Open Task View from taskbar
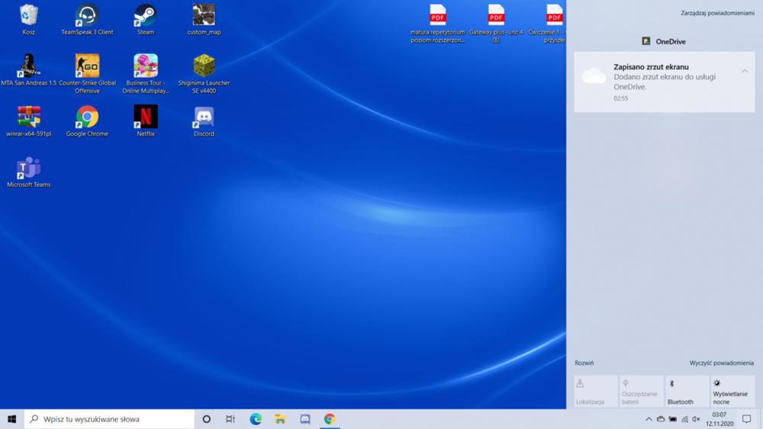The height and width of the screenshot is (429, 763). 230,419
